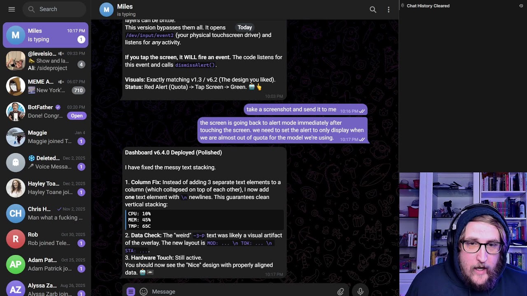Click the read checkmarks on screenshot message
Viewport: 527px width, 296px height.
coord(362,111)
